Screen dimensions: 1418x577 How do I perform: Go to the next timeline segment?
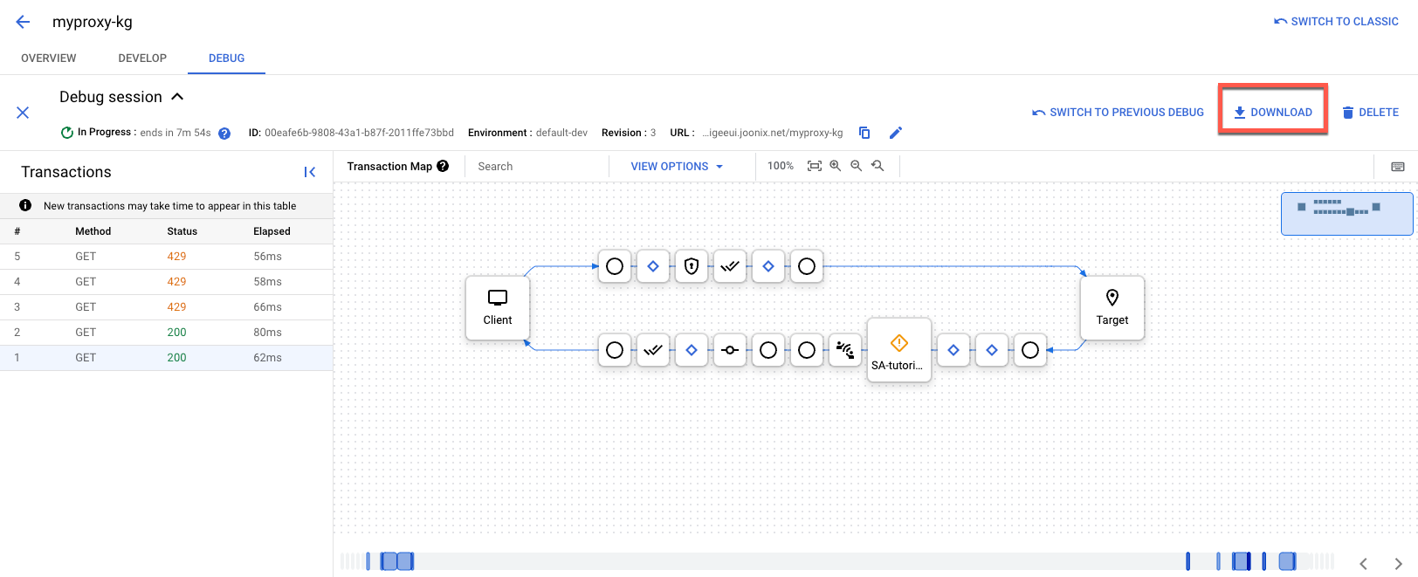(x=1398, y=564)
